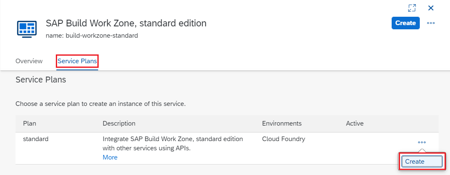This screenshot has width=450, height=175.
Task: Click the Environments column header
Action: (282, 124)
